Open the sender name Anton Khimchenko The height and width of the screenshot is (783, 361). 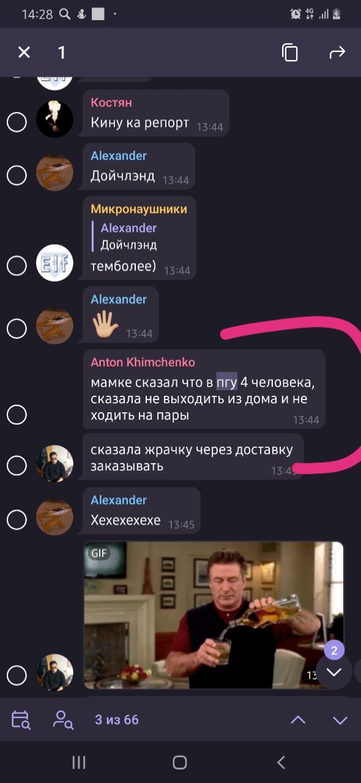pos(143,362)
